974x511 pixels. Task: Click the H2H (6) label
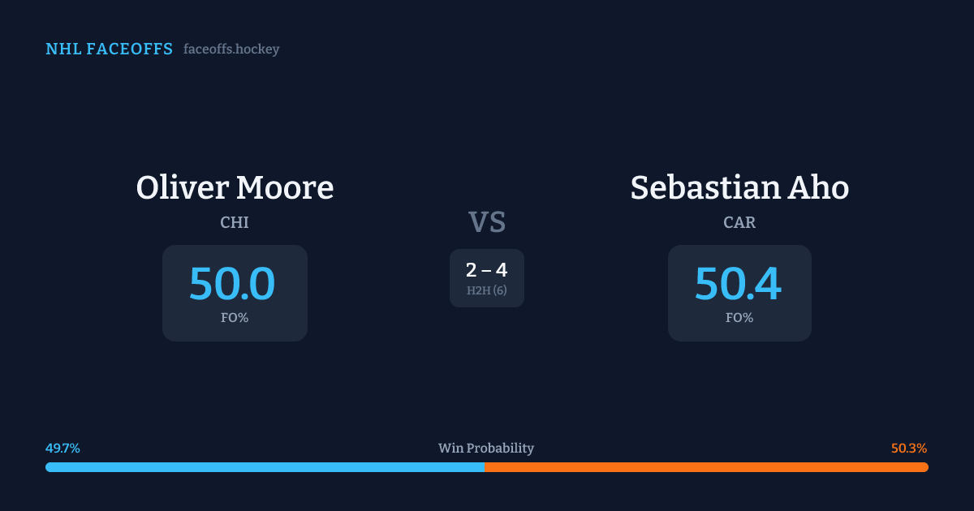point(487,290)
